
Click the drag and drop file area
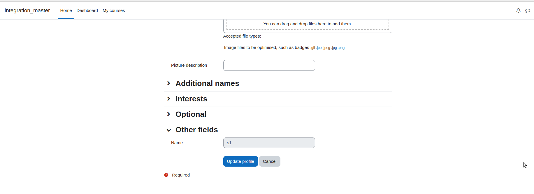[308, 24]
